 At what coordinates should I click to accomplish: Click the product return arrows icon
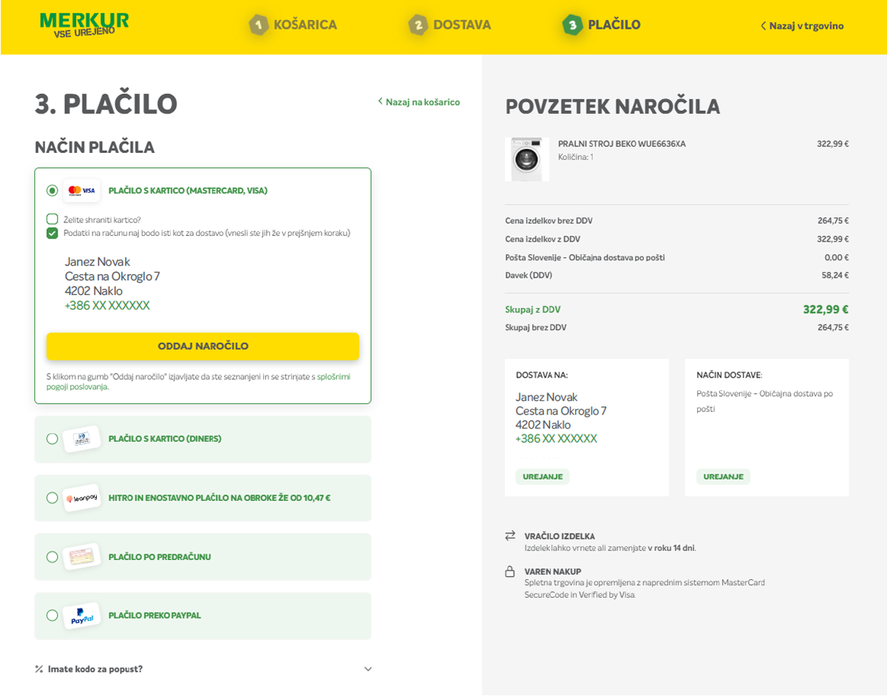(510, 536)
